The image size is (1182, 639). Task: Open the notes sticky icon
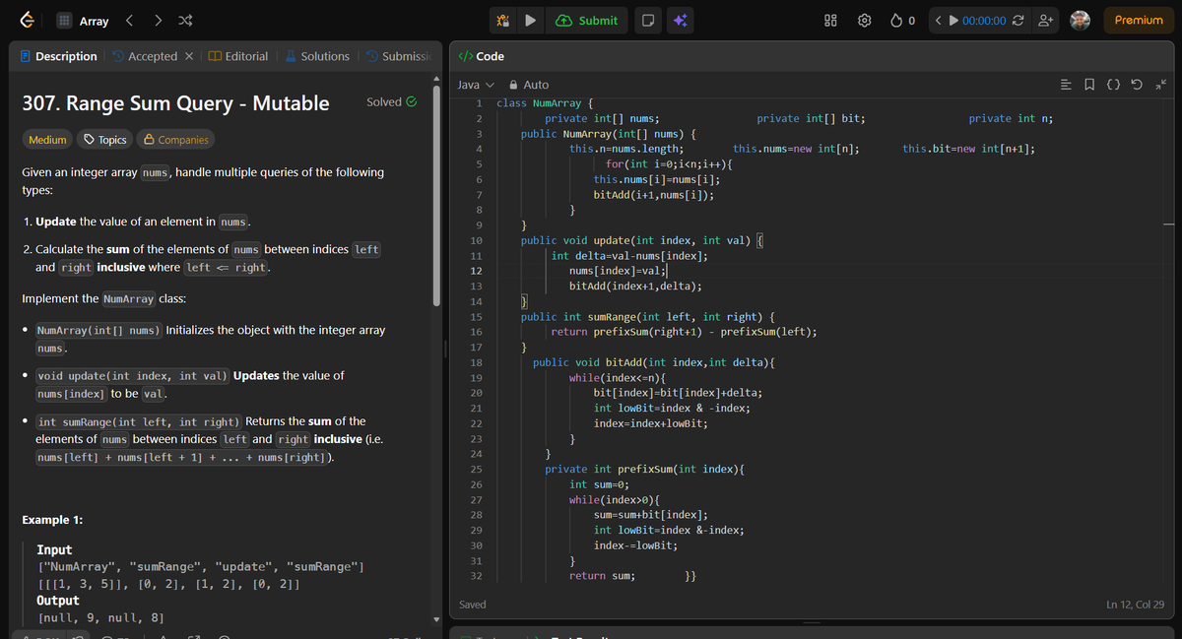coord(647,21)
